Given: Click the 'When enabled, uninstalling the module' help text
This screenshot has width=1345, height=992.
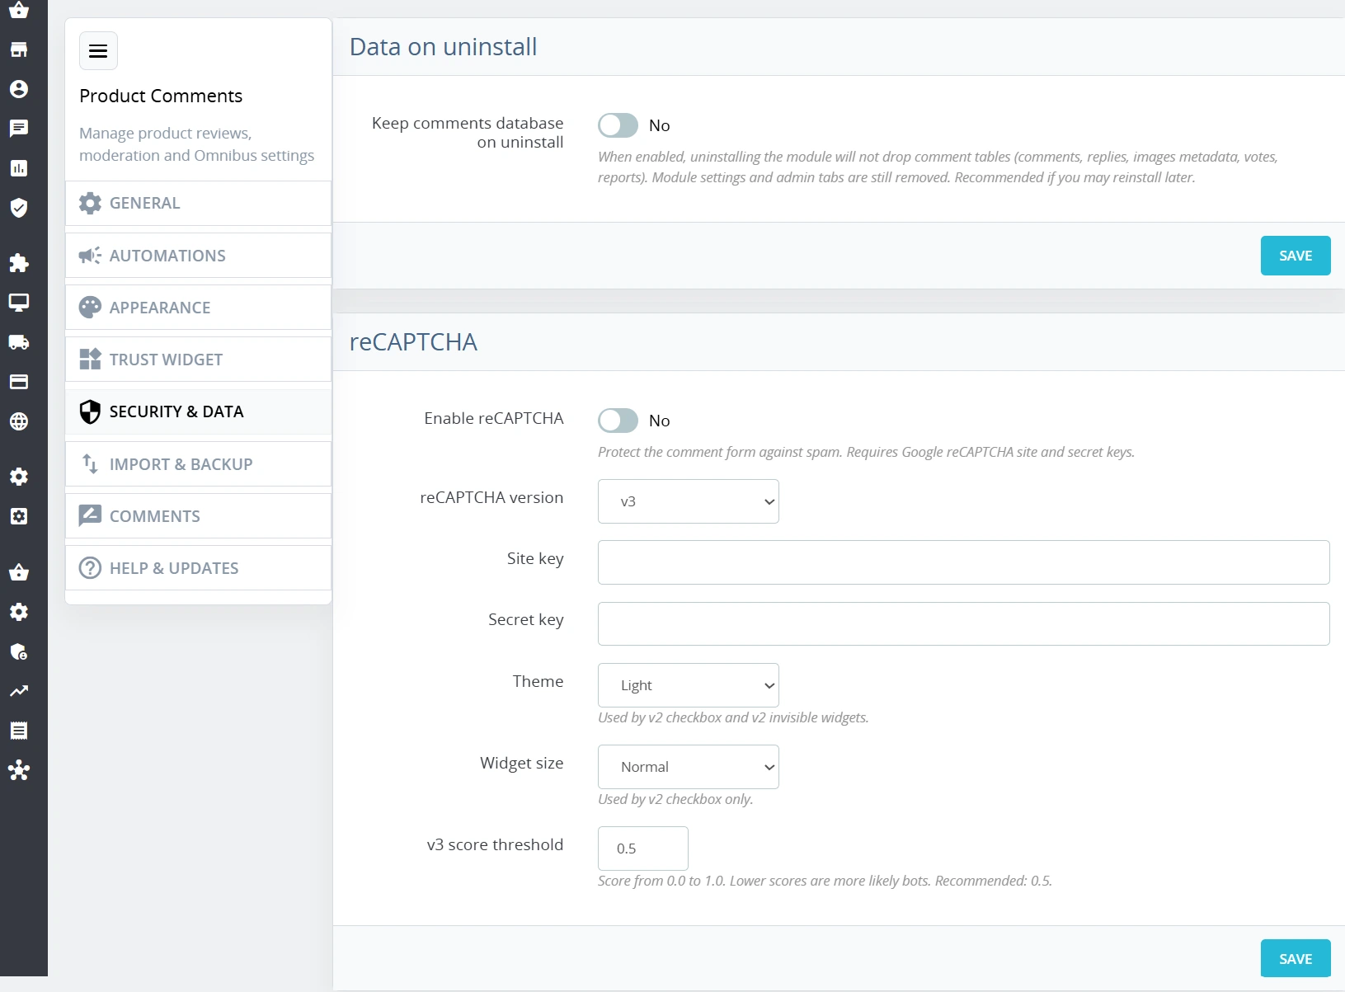Looking at the screenshot, I should [x=938, y=167].
